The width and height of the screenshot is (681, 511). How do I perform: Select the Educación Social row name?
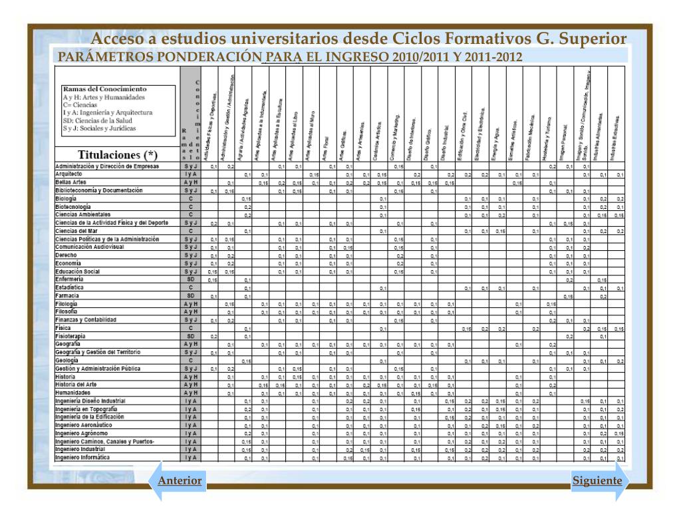click(x=77, y=271)
